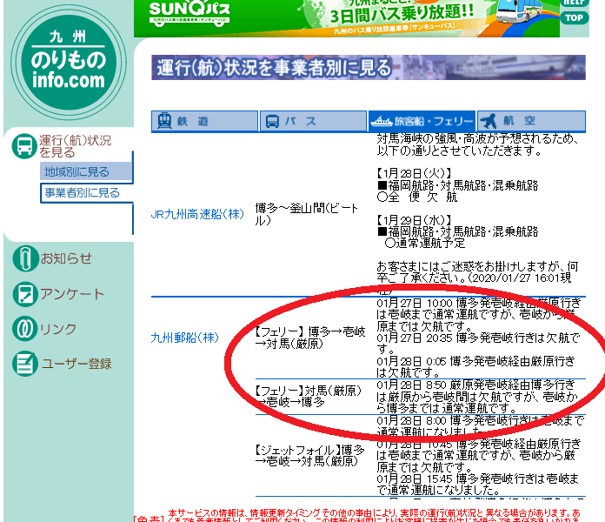Select the バス tab
605x522 pixels.
(313, 121)
